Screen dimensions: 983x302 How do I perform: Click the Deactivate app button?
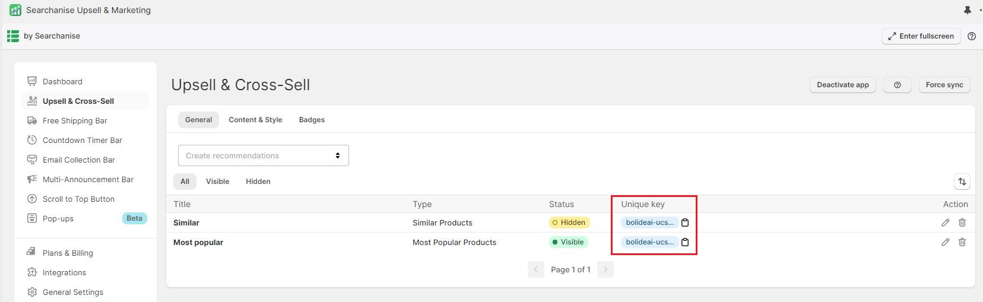point(843,85)
